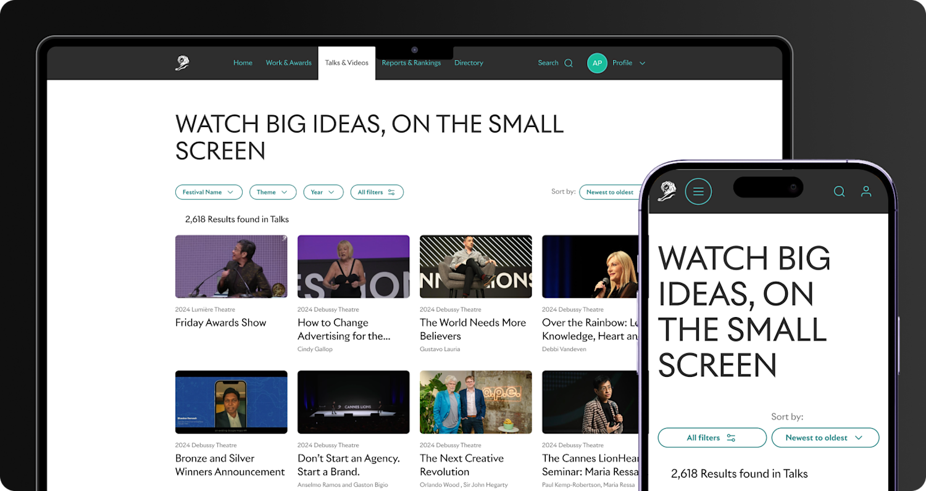This screenshot has width=926, height=491.
Task: Click Don't Start an Agency title
Action: (x=349, y=465)
